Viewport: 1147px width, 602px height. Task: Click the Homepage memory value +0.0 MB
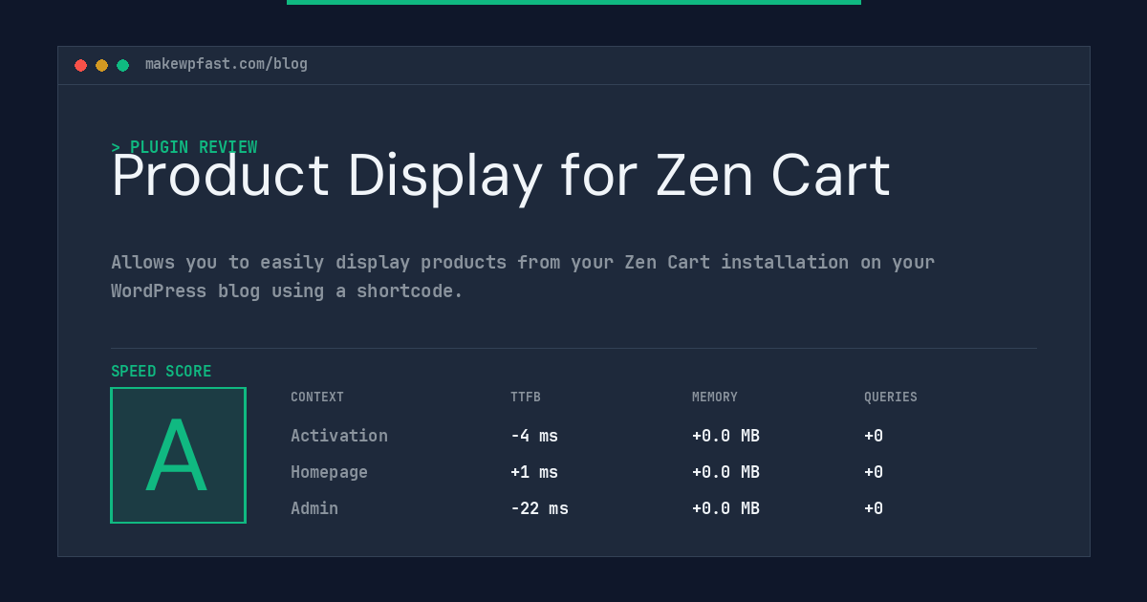coord(725,472)
